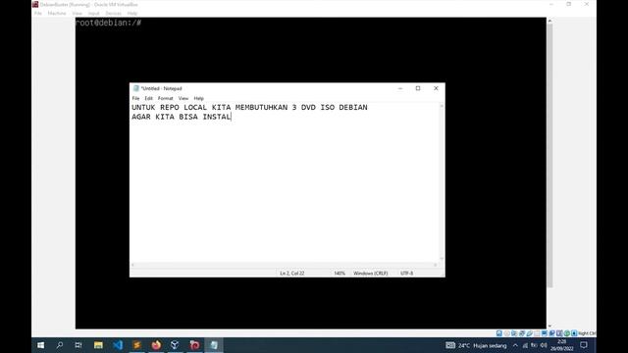Click VirtualBox display status icon

545,333
